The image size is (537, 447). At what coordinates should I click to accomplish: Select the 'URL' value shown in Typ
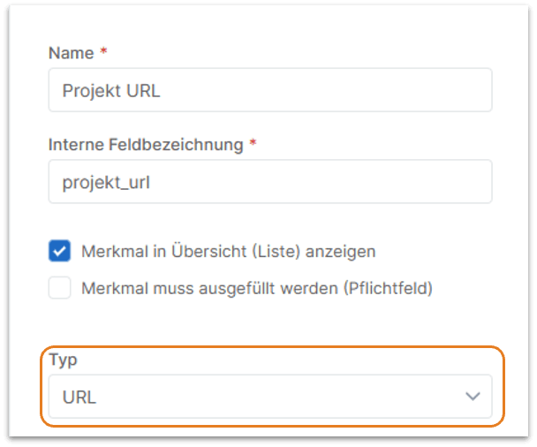[79, 398]
